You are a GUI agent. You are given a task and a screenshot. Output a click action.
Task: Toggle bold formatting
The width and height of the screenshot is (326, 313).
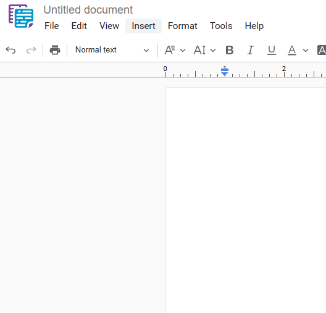point(230,50)
